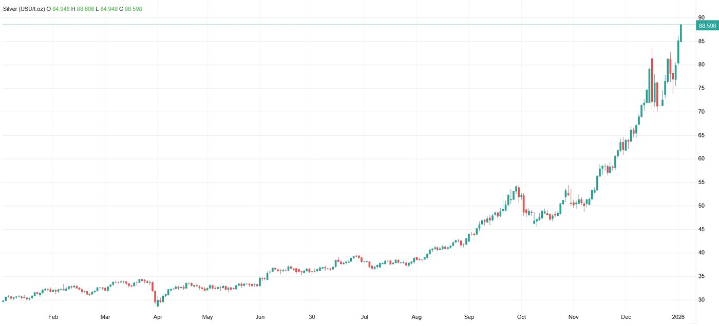Click the 75 label on price axis

[701, 88]
